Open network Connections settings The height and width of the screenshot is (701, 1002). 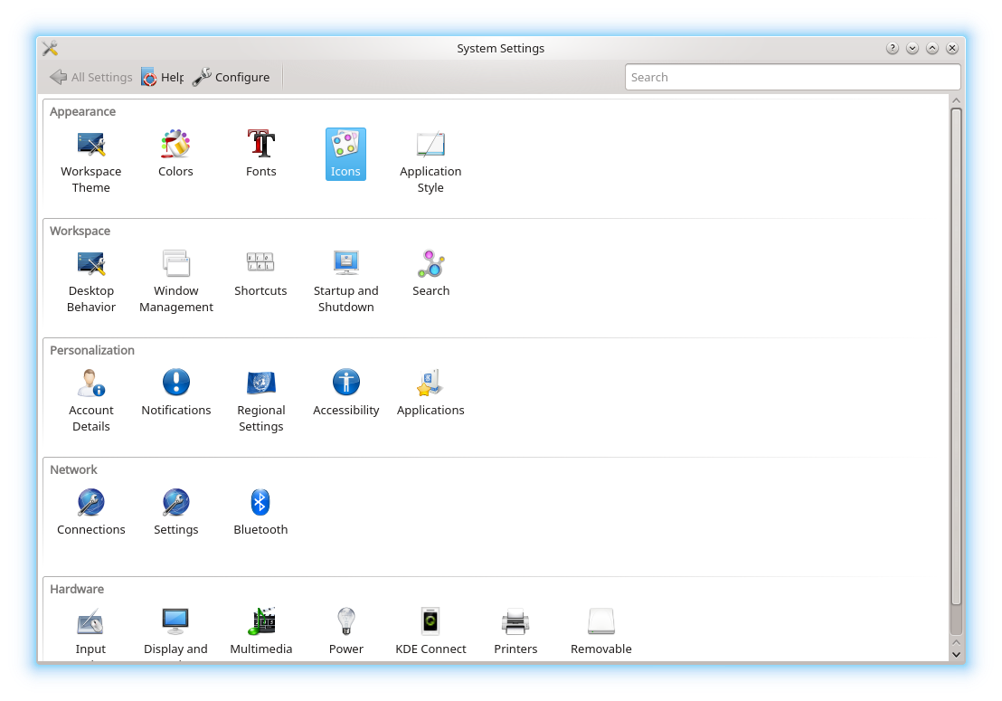click(90, 509)
